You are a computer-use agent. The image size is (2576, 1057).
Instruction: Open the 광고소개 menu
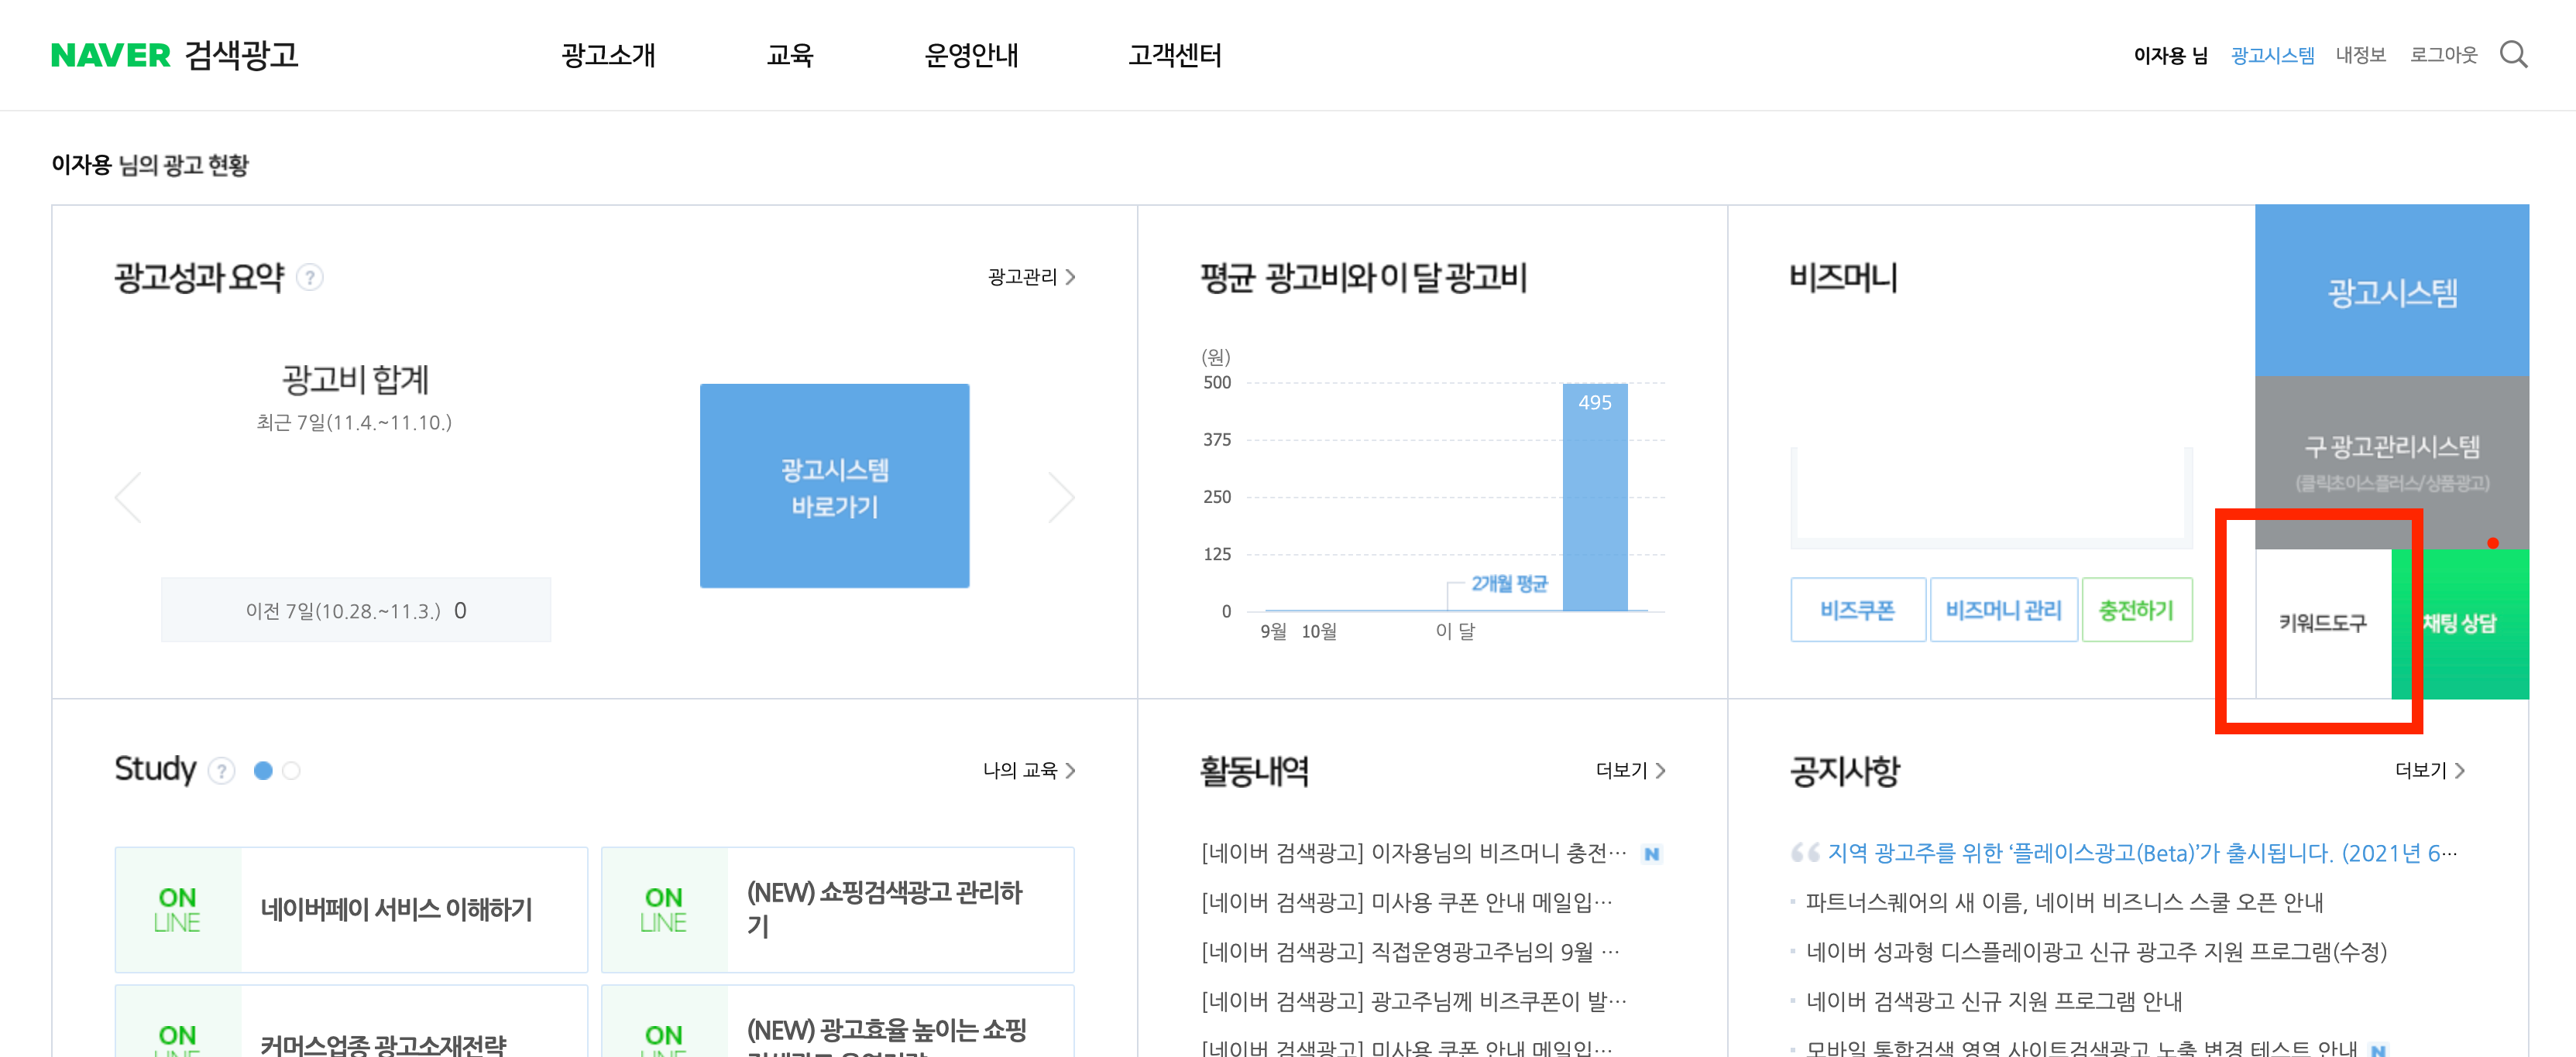click(608, 55)
